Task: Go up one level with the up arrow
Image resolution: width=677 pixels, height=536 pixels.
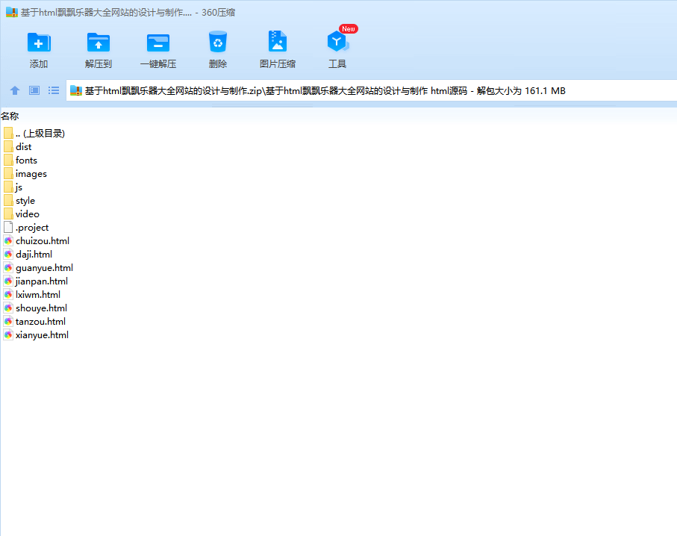Action: [x=15, y=90]
